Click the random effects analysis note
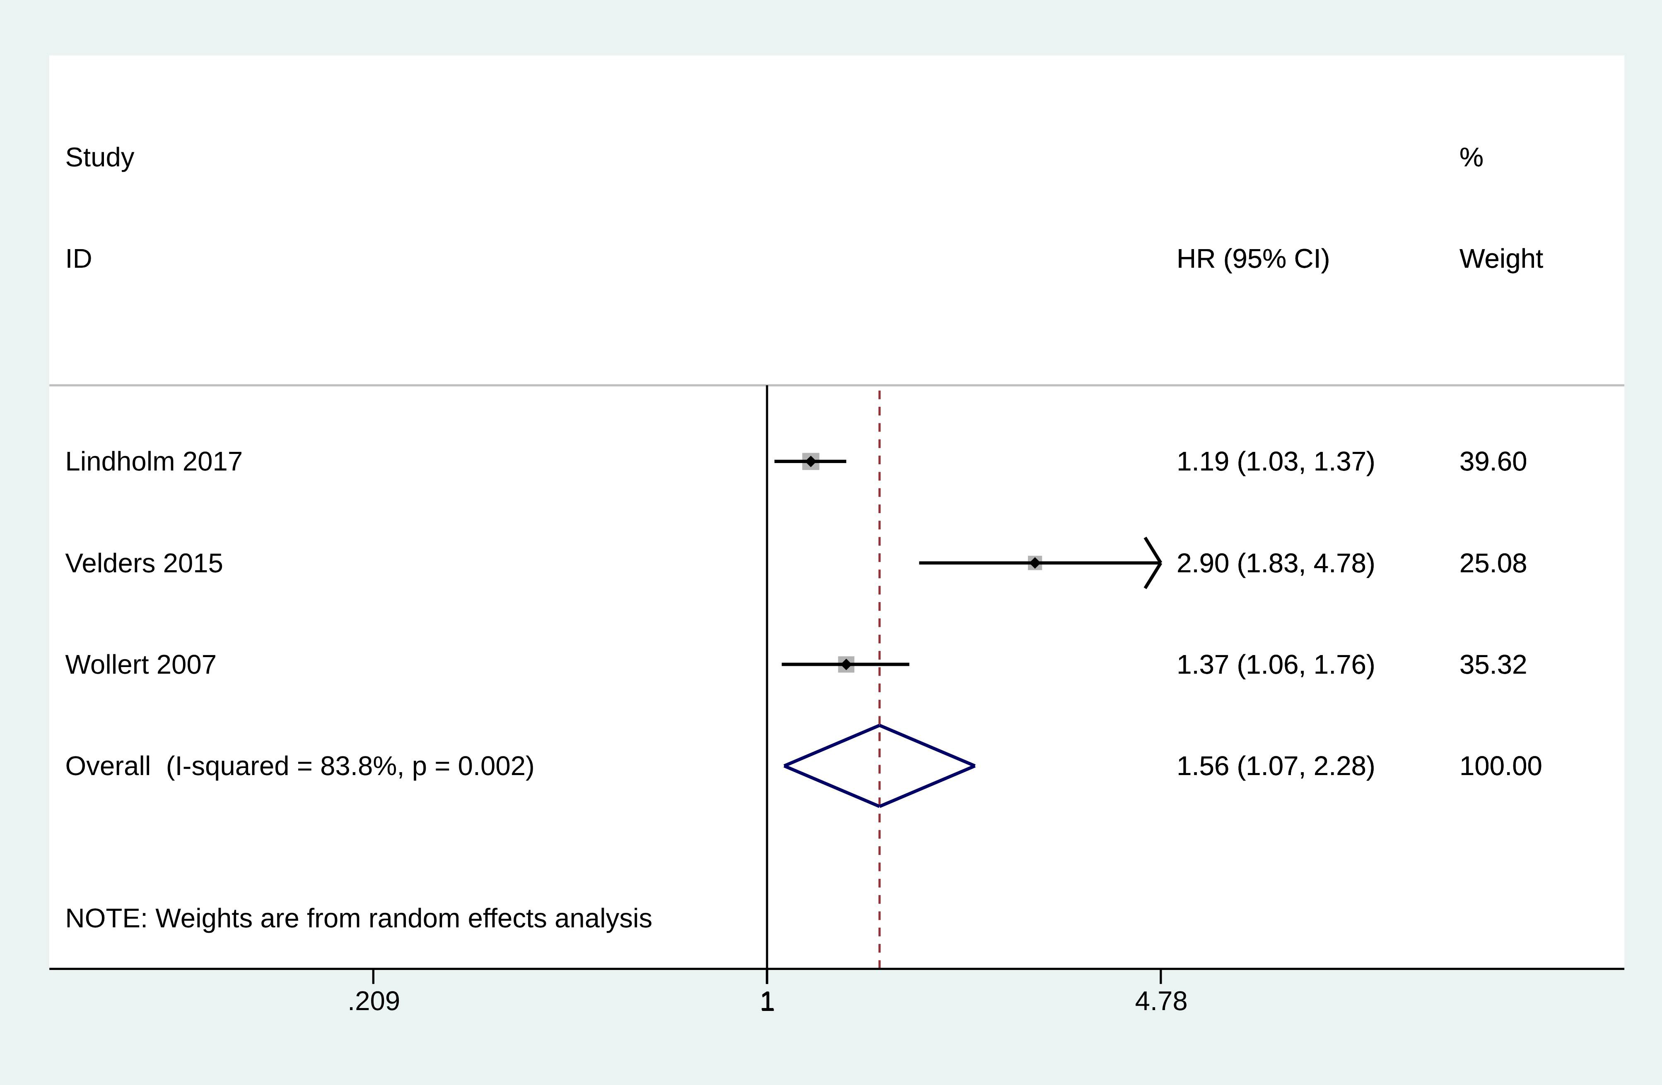 (x=358, y=919)
